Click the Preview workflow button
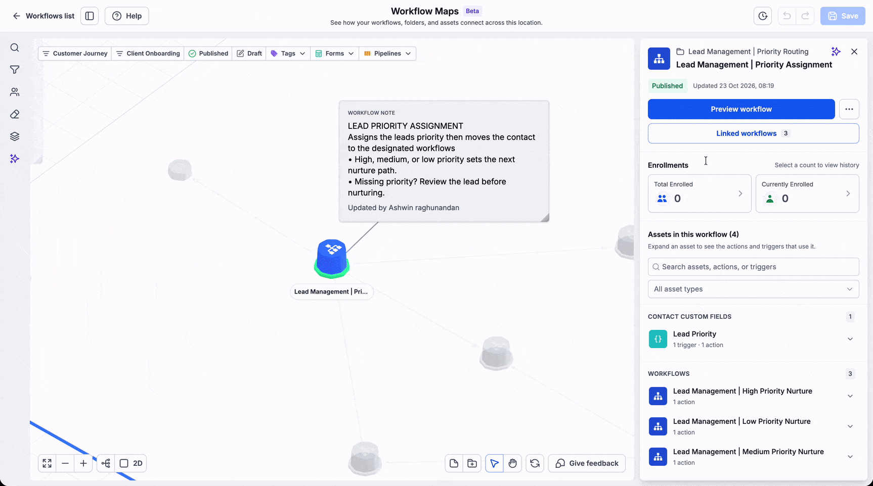This screenshot has height=486, width=873. pyautogui.click(x=741, y=109)
